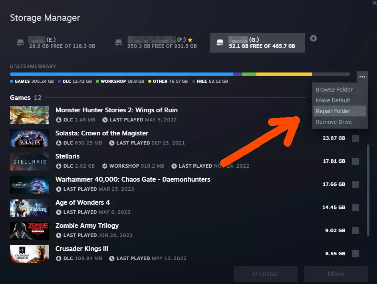The height and width of the screenshot is (284, 377).
Task: Click the grey Free segment of storage bar
Action: pyautogui.click(x=331, y=74)
